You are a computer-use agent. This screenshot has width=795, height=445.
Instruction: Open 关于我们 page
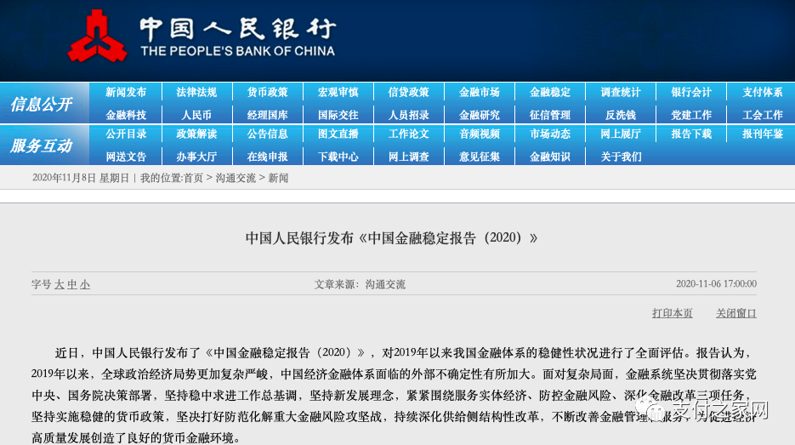(x=621, y=157)
